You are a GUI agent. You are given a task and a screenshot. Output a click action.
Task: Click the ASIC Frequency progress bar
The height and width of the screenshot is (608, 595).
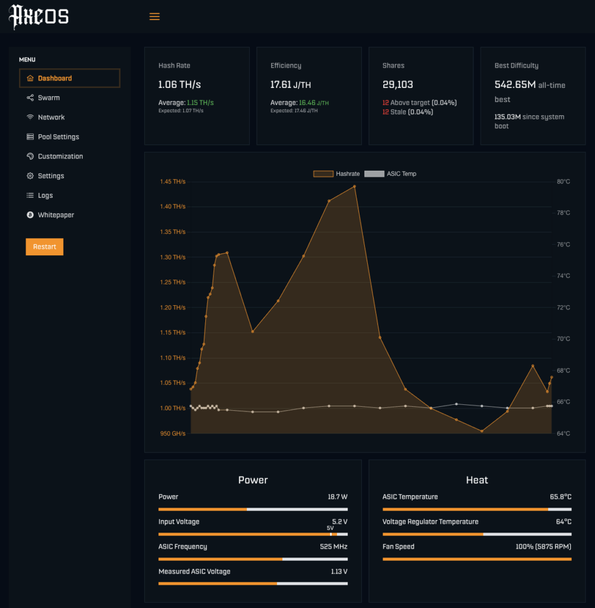[253, 559]
